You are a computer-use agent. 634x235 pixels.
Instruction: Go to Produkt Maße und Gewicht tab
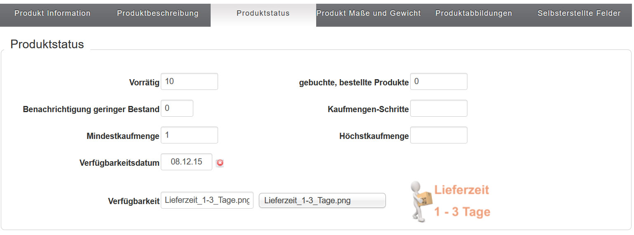click(369, 13)
